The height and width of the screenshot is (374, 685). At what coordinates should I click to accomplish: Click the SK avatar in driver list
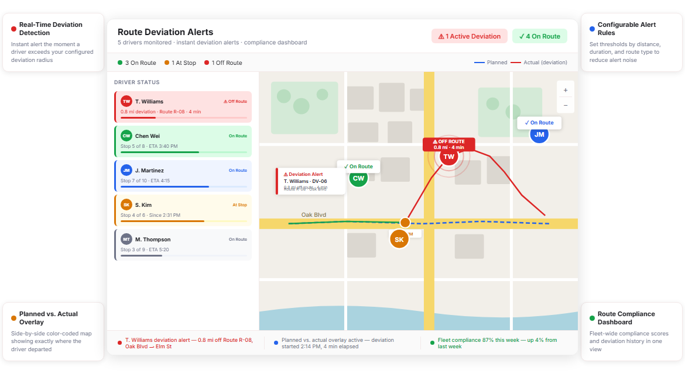click(126, 205)
